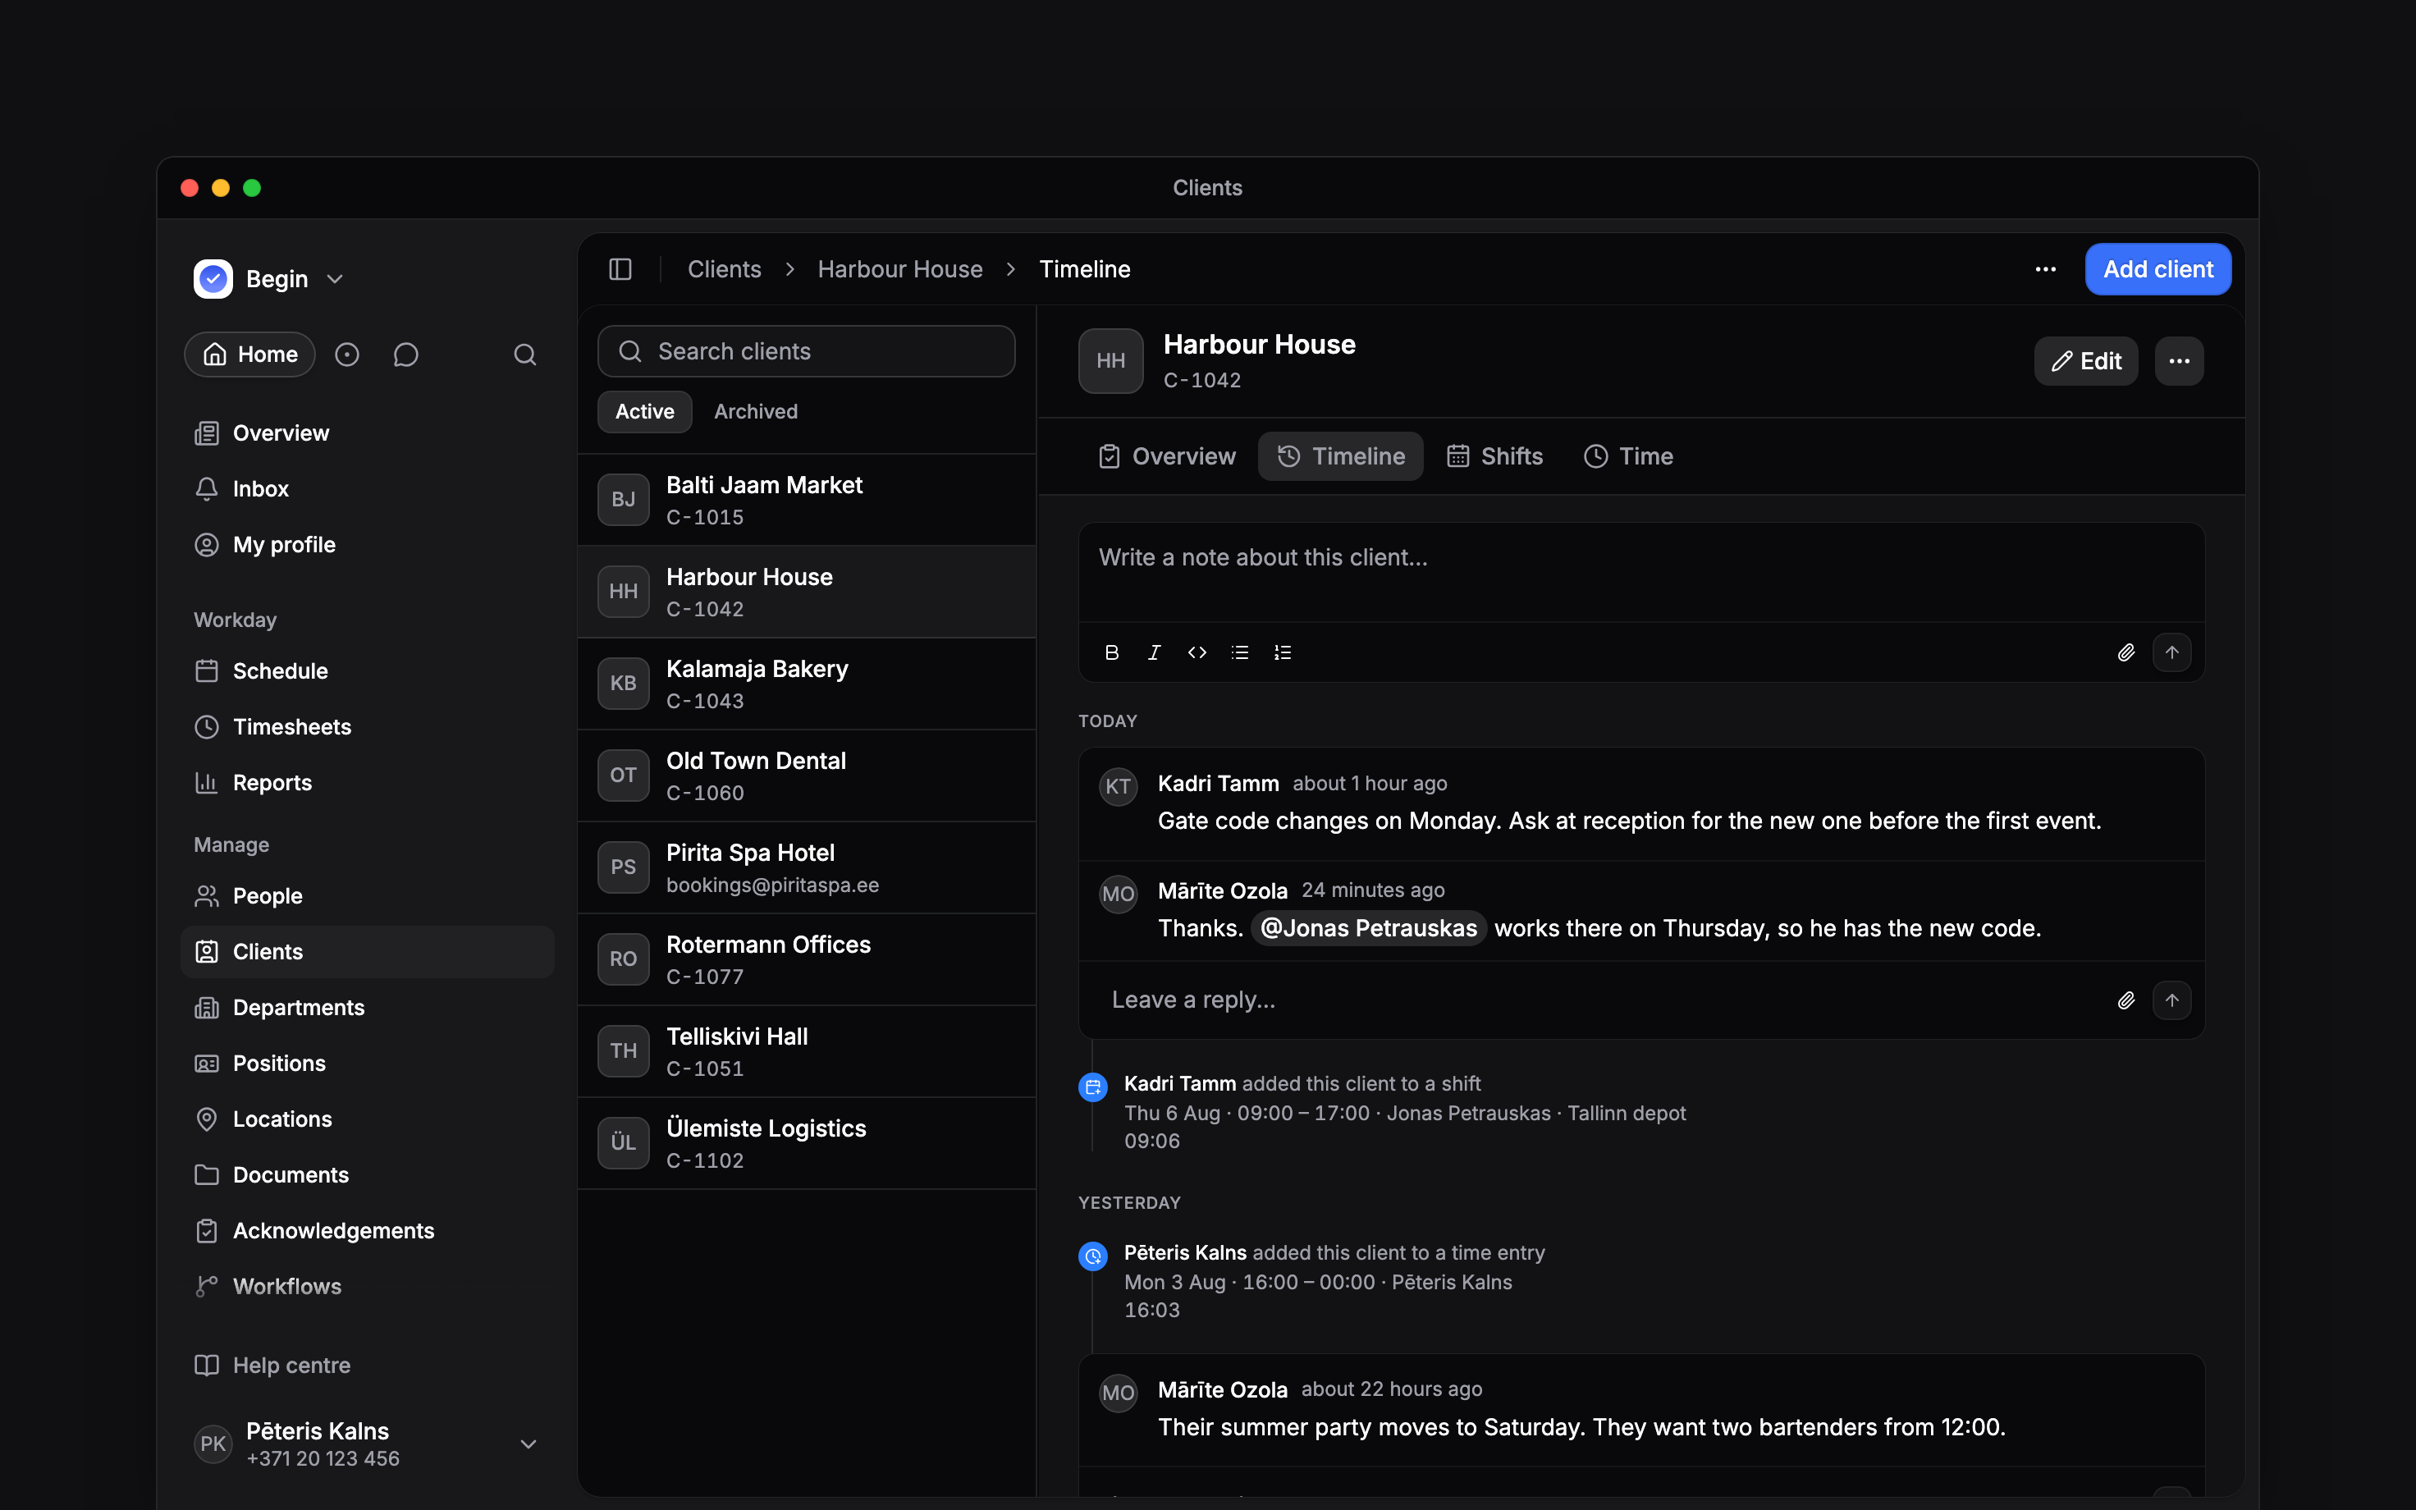
Task: Open the Help centre
Action: [x=368, y=1366]
